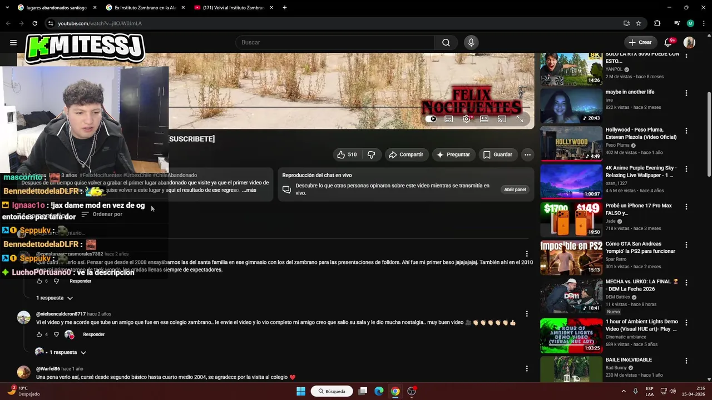
Task: Click the Preguntar button
Action: click(453, 154)
